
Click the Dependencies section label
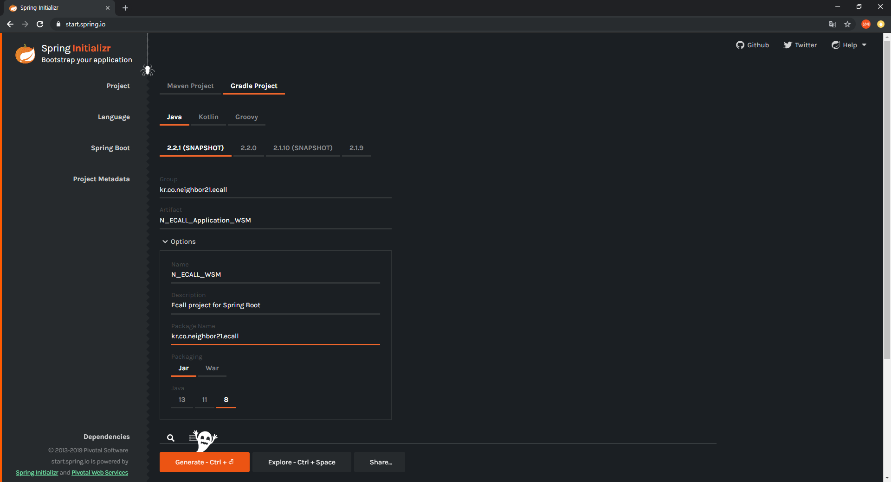(x=107, y=437)
